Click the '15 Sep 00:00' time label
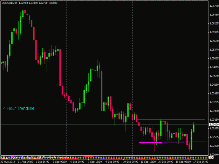 [166, 162]
